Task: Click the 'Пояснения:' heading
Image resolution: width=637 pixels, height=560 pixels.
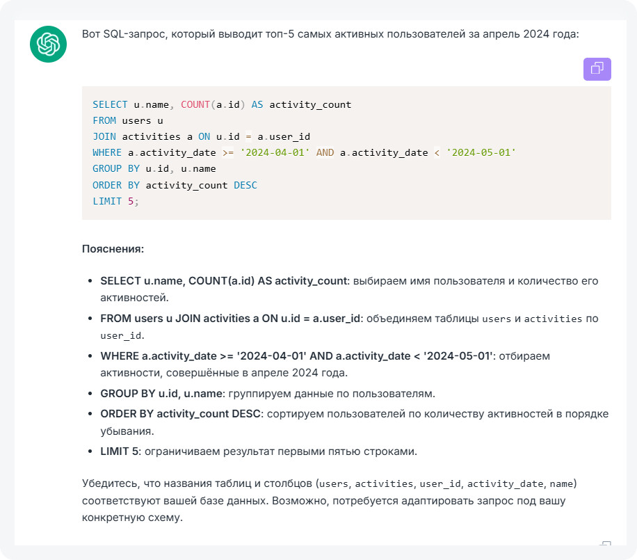Action: 113,249
